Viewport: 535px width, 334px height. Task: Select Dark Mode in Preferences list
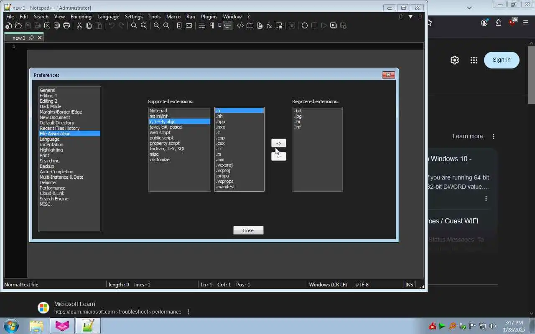coord(51,106)
